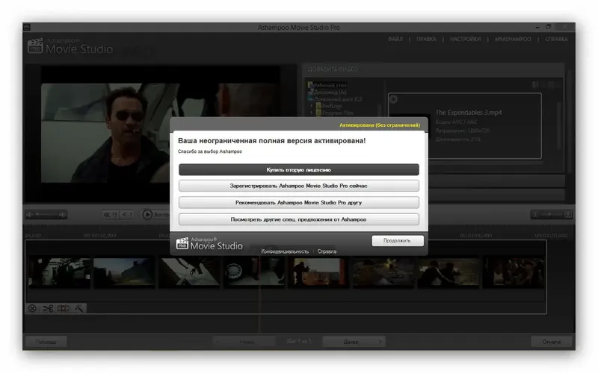
Task: Click the first view-mode icon above file list
Action: coord(535,84)
